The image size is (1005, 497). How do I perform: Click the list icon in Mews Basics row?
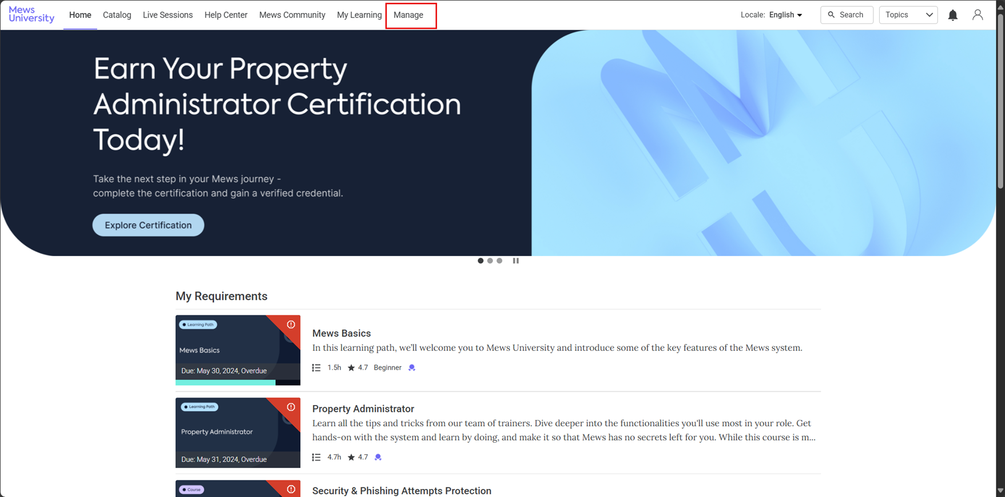[316, 368]
